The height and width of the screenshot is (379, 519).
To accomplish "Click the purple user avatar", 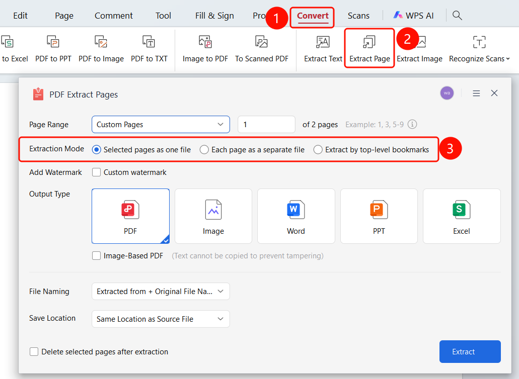I will coord(447,93).
